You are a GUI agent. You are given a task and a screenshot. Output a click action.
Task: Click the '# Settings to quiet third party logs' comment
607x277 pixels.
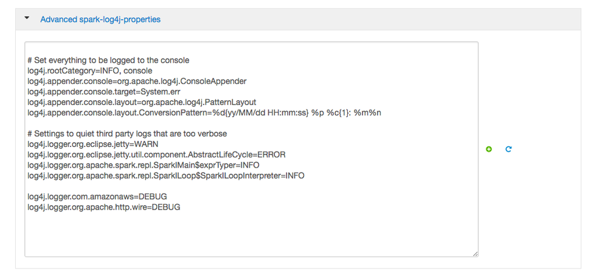(x=127, y=134)
